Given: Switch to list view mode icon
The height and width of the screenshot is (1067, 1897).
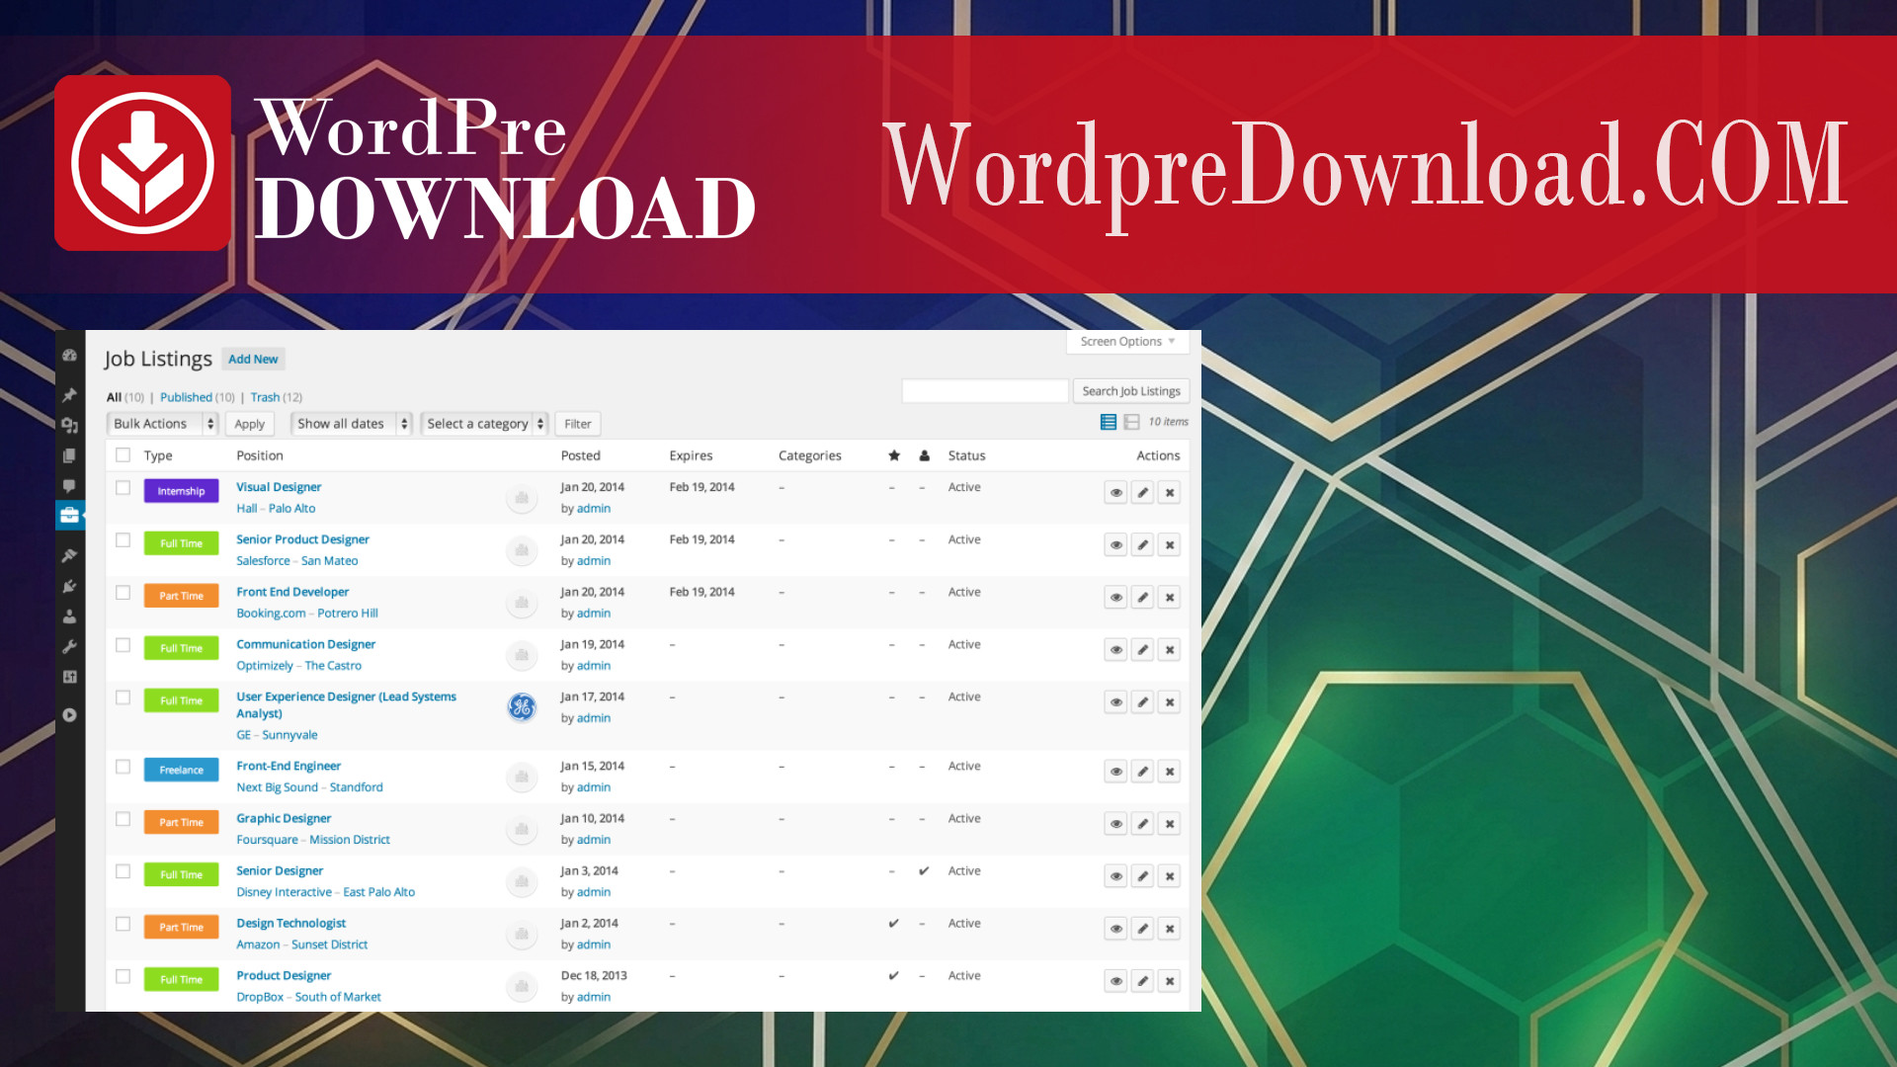Looking at the screenshot, I should (1109, 422).
